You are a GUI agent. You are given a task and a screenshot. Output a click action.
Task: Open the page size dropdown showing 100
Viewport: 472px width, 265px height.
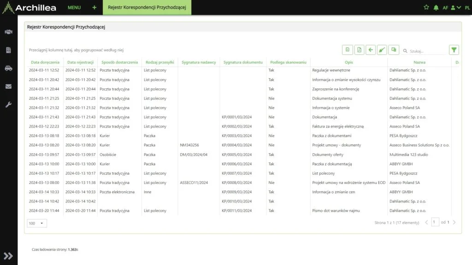pos(36,223)
